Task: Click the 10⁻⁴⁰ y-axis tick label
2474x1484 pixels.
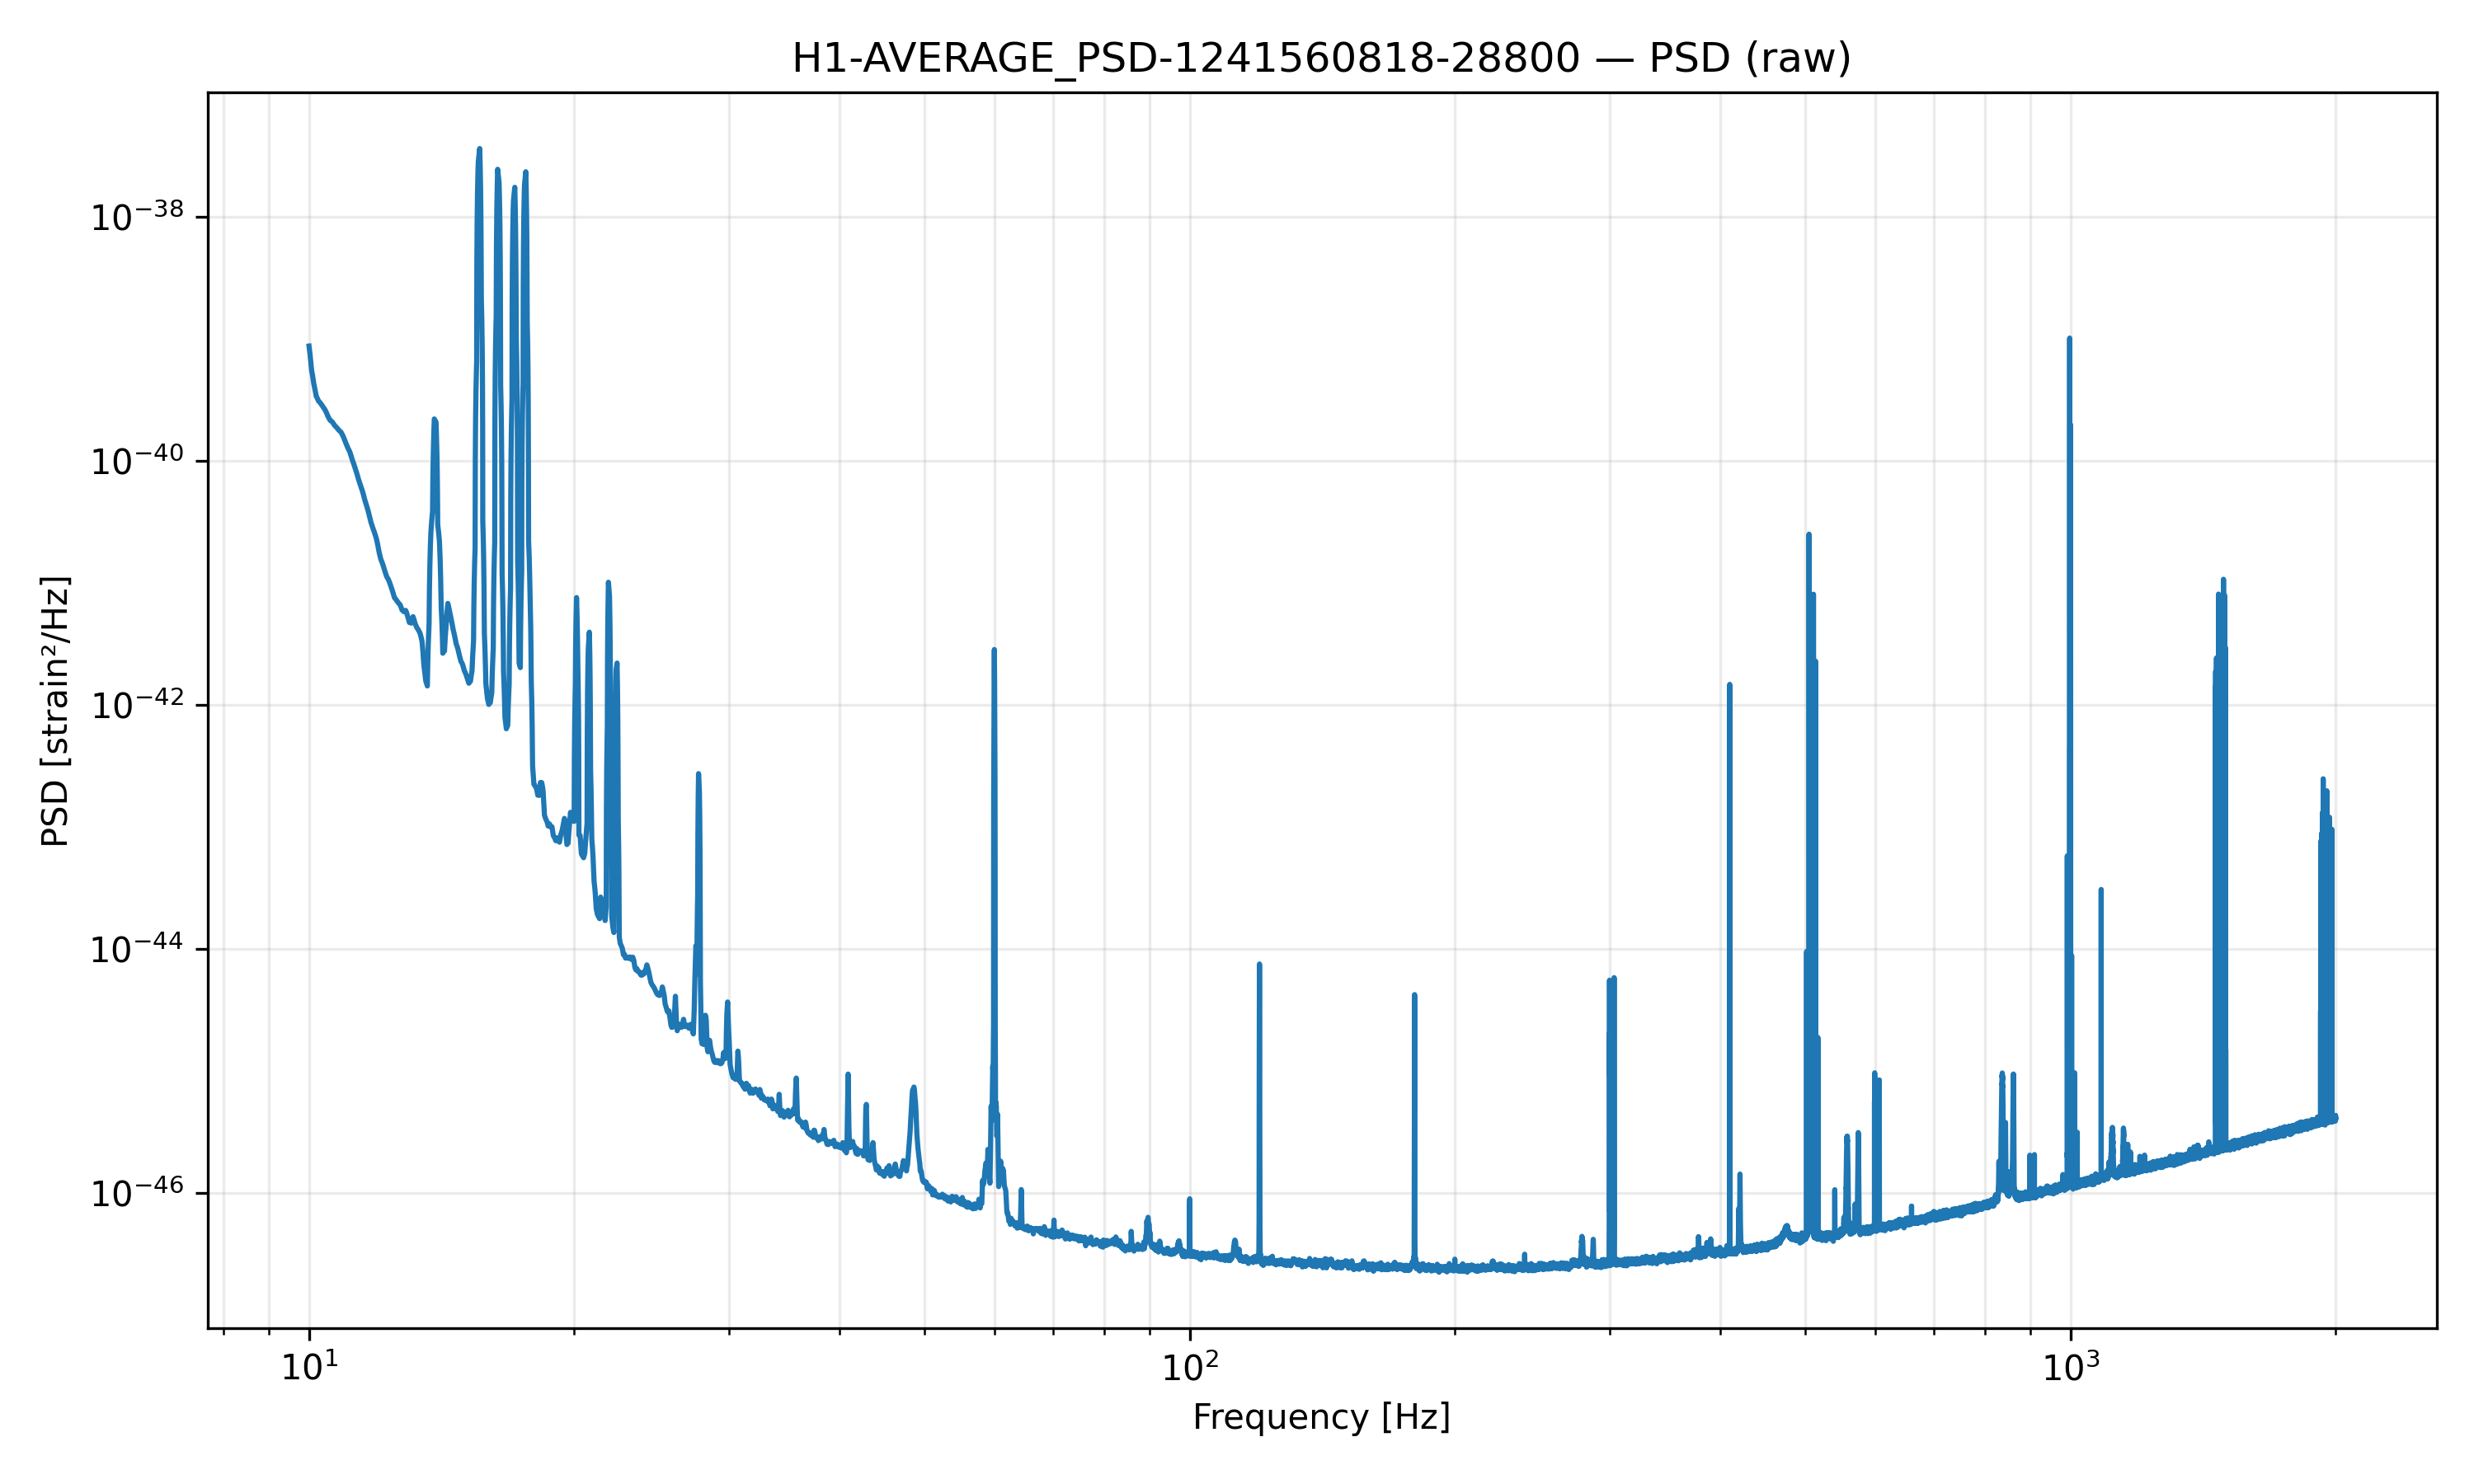Action: 138,462
